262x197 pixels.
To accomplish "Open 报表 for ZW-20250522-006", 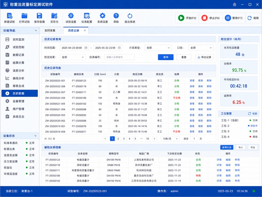I will coord(200,98).
